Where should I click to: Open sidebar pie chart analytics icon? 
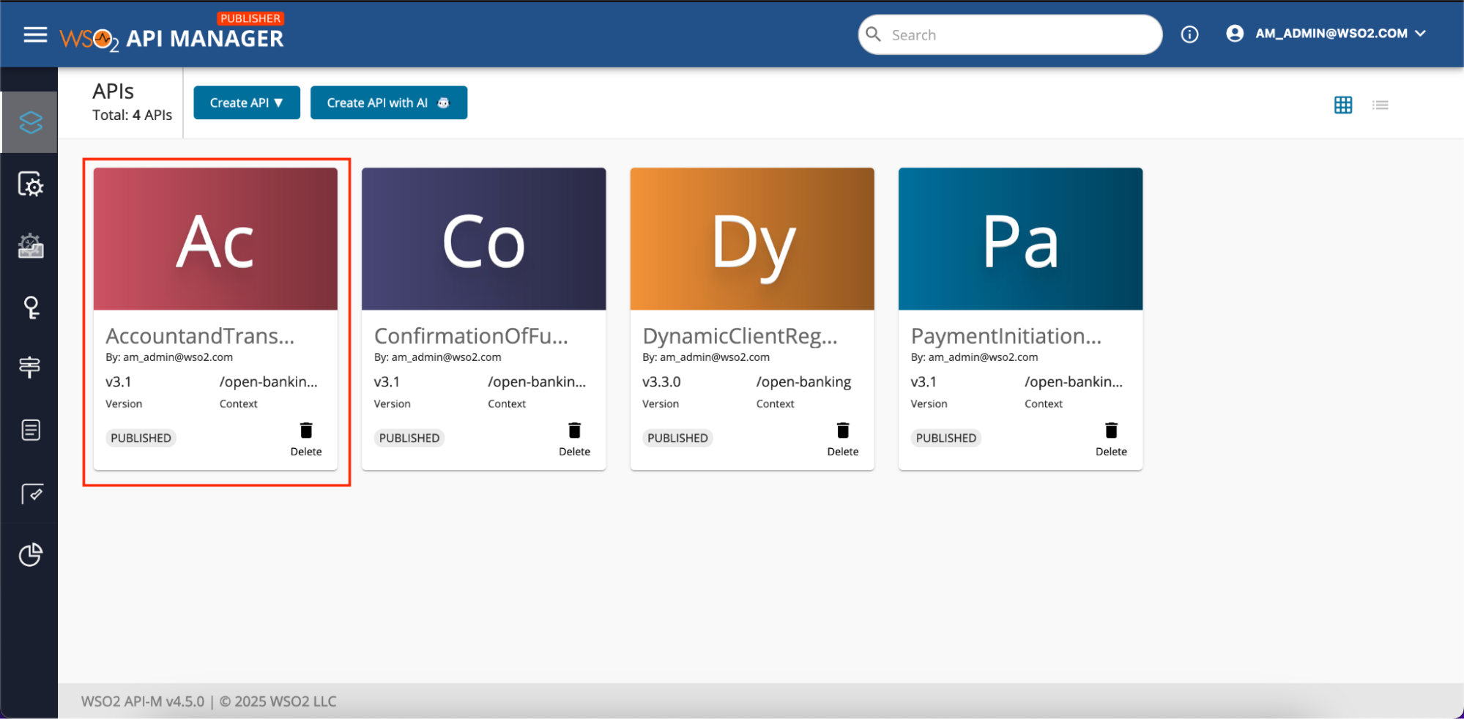[30, 555]
